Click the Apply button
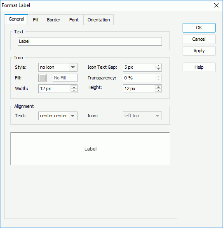223x228 pixels. click(199, 51)
